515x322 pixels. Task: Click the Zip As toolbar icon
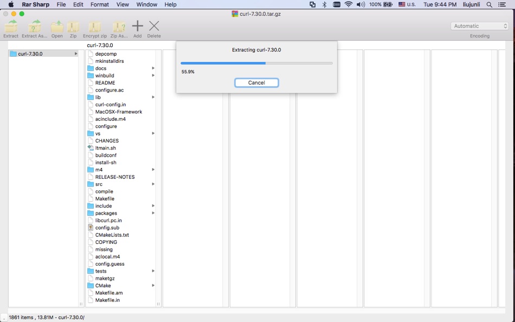[x=119, y=26]
